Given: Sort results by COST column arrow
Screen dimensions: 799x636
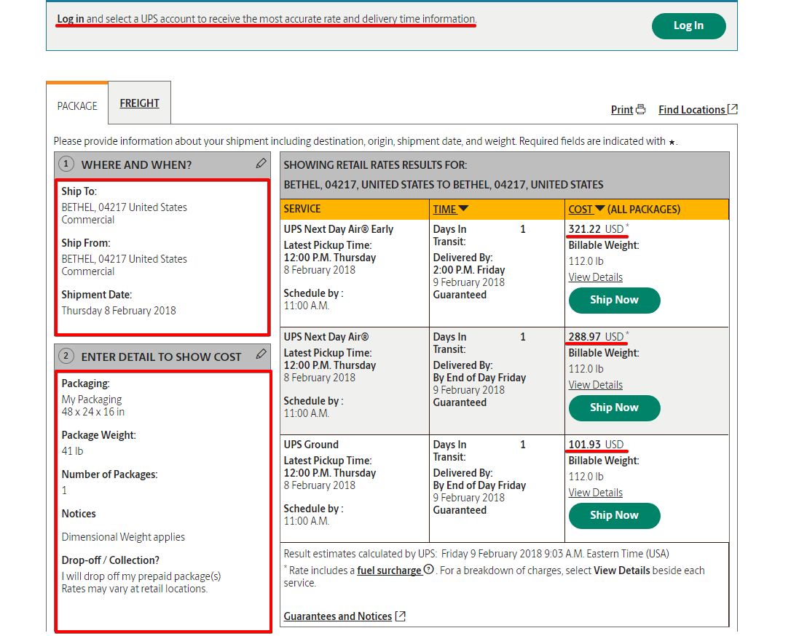Looking at the screenshot, I should 600,210.
